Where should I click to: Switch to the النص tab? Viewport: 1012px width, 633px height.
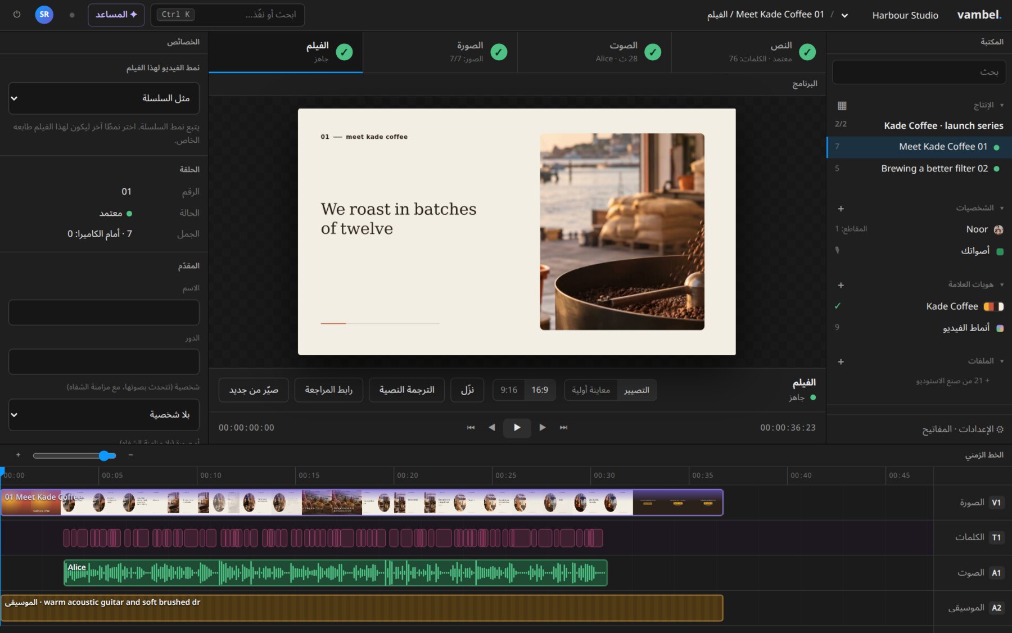tap(749, 52)
